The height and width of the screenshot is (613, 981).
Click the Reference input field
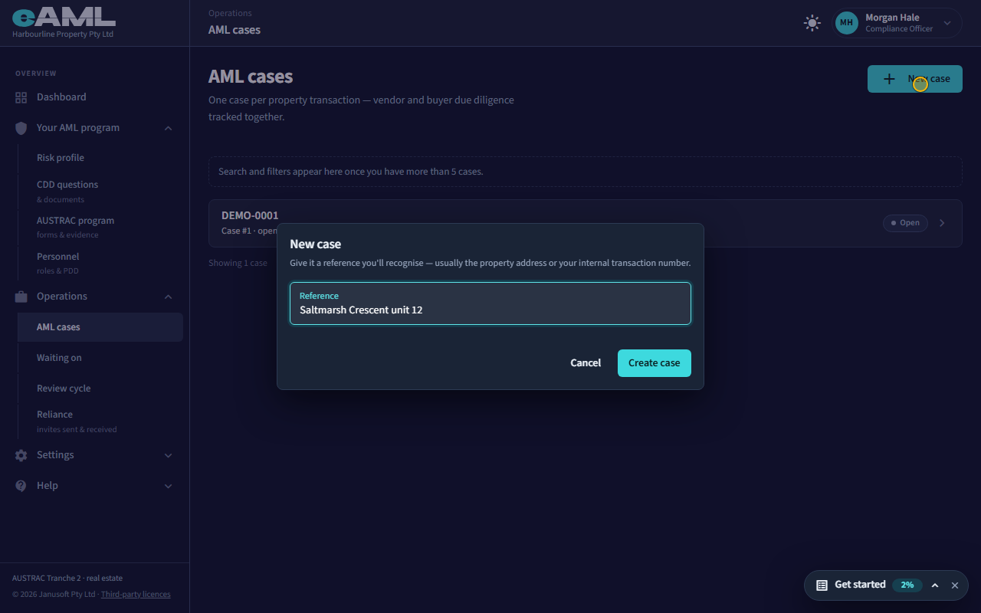coord(490,303)
